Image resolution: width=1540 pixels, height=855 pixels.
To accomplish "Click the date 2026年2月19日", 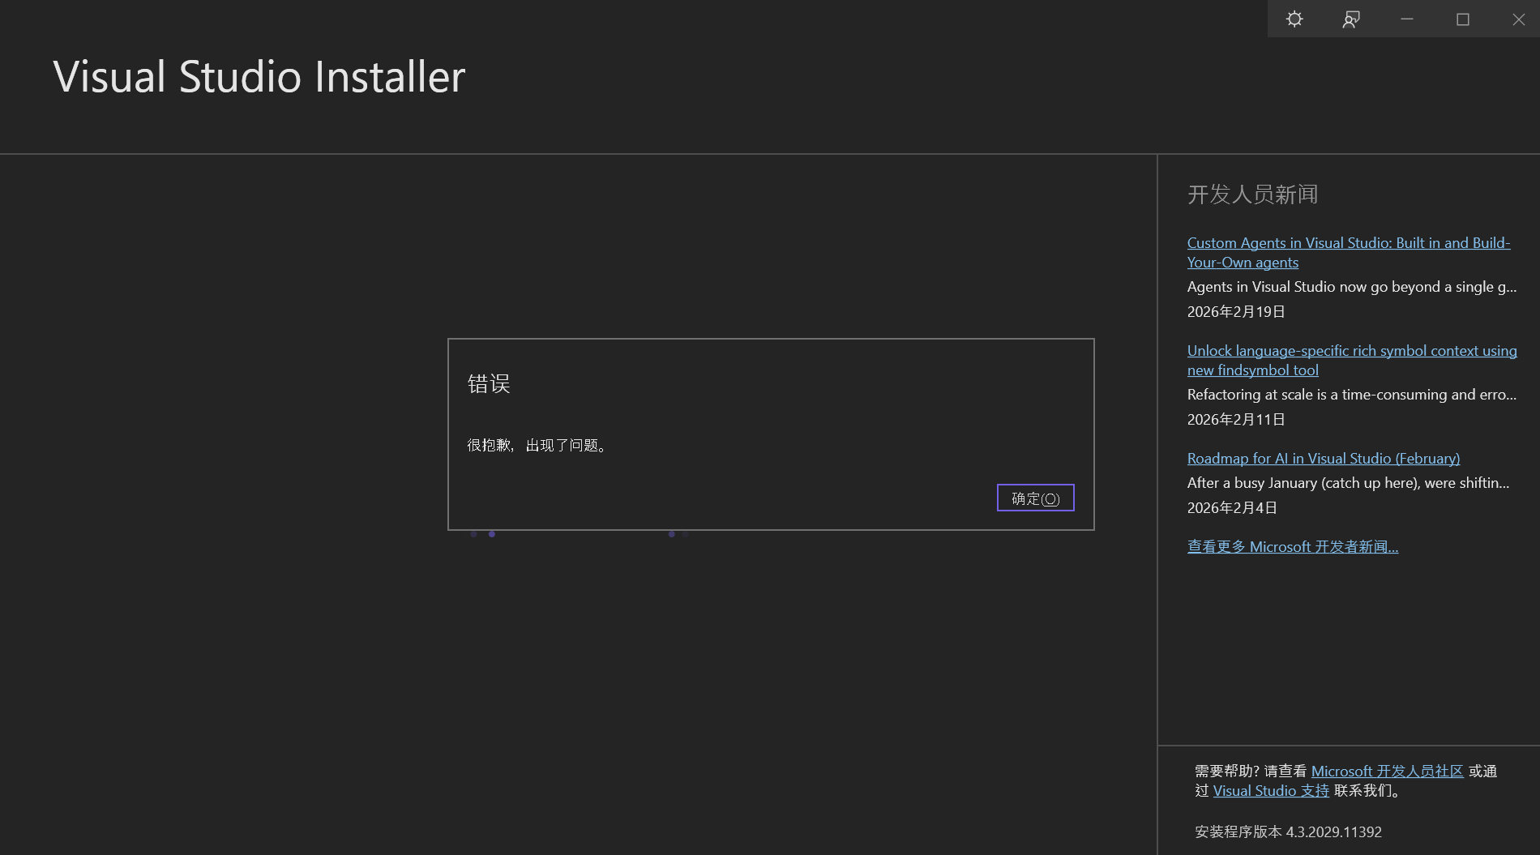I will 1236,311.
